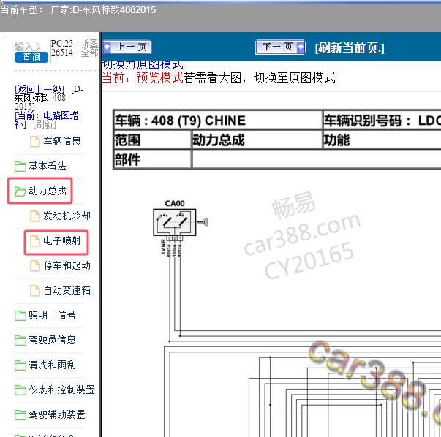Image resolution: width=441 pixels, height=437 pixels.
Task: Click the 车辆识别号码 table cell
Action: (x=382, y=121)
